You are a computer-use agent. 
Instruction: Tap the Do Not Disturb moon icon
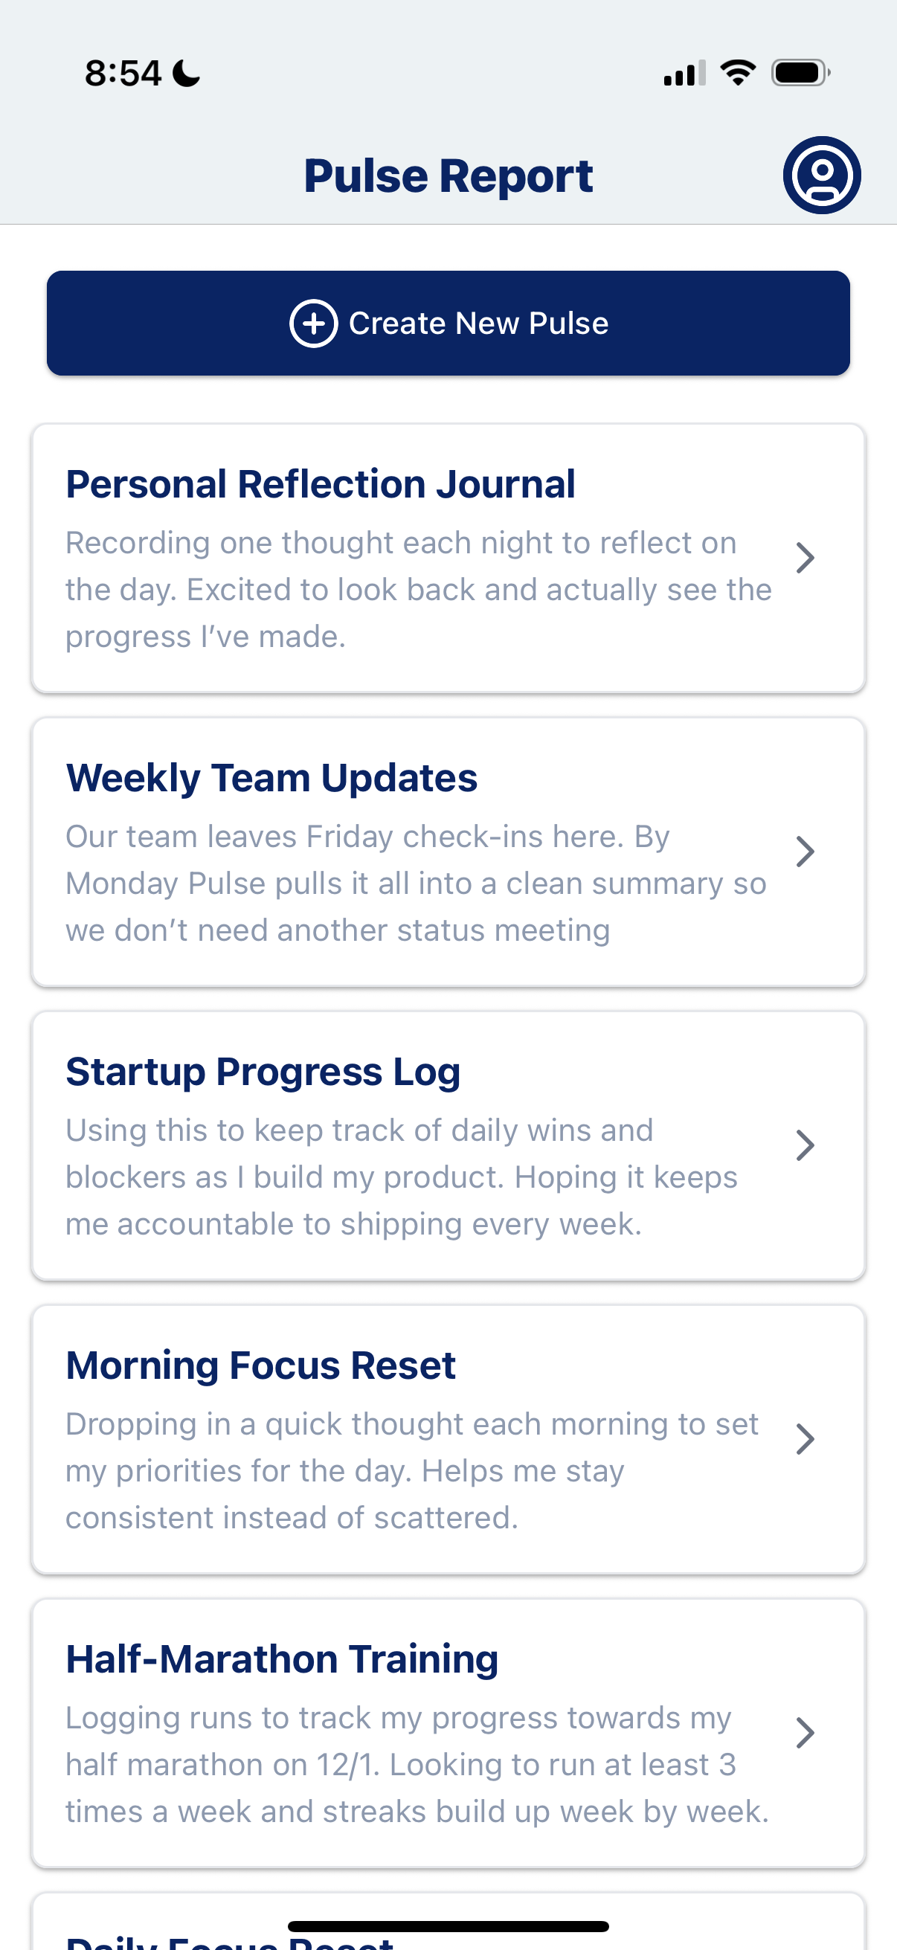pyautogui.click(x=186, y=74)
